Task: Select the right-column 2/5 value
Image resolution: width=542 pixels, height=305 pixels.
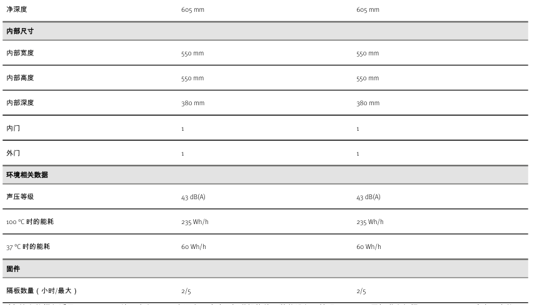Action: [361, 291]
